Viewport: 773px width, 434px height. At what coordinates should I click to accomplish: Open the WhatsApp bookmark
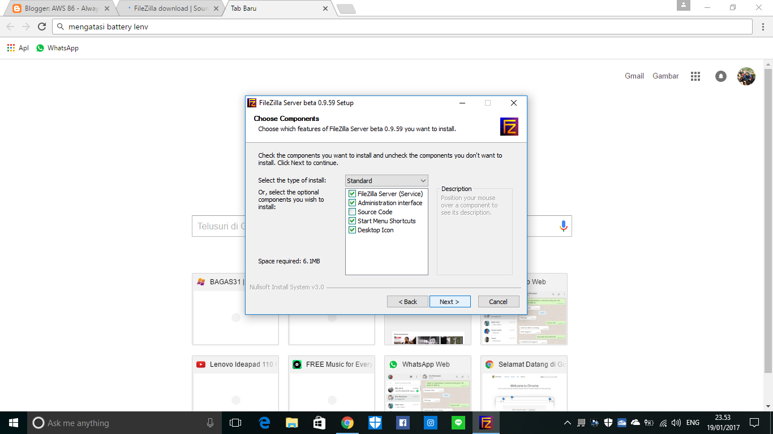[x=58, y=48]
